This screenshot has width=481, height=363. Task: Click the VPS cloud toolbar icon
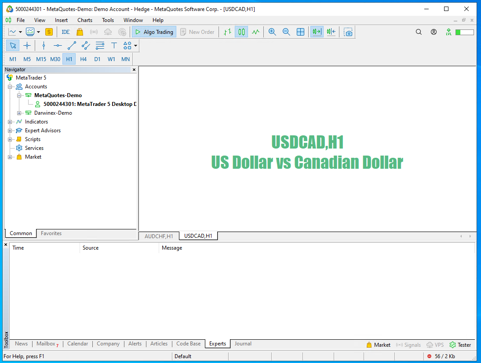(108, 32)
